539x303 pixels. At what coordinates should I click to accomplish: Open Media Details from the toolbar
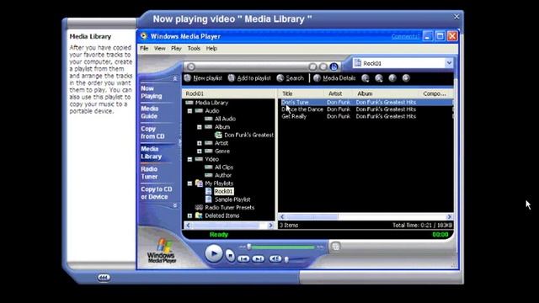pyautogui.click(x=334, y=78)
